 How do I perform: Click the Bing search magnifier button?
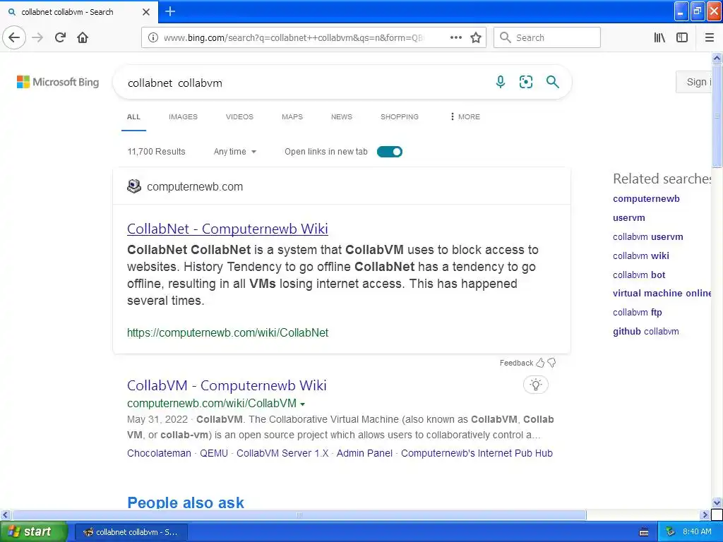552,82
